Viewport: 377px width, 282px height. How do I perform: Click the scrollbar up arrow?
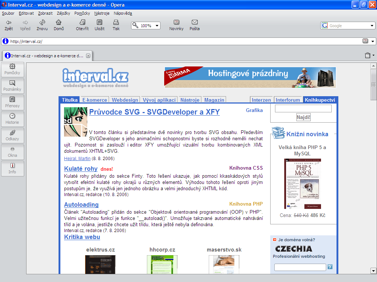coord(373,66)
